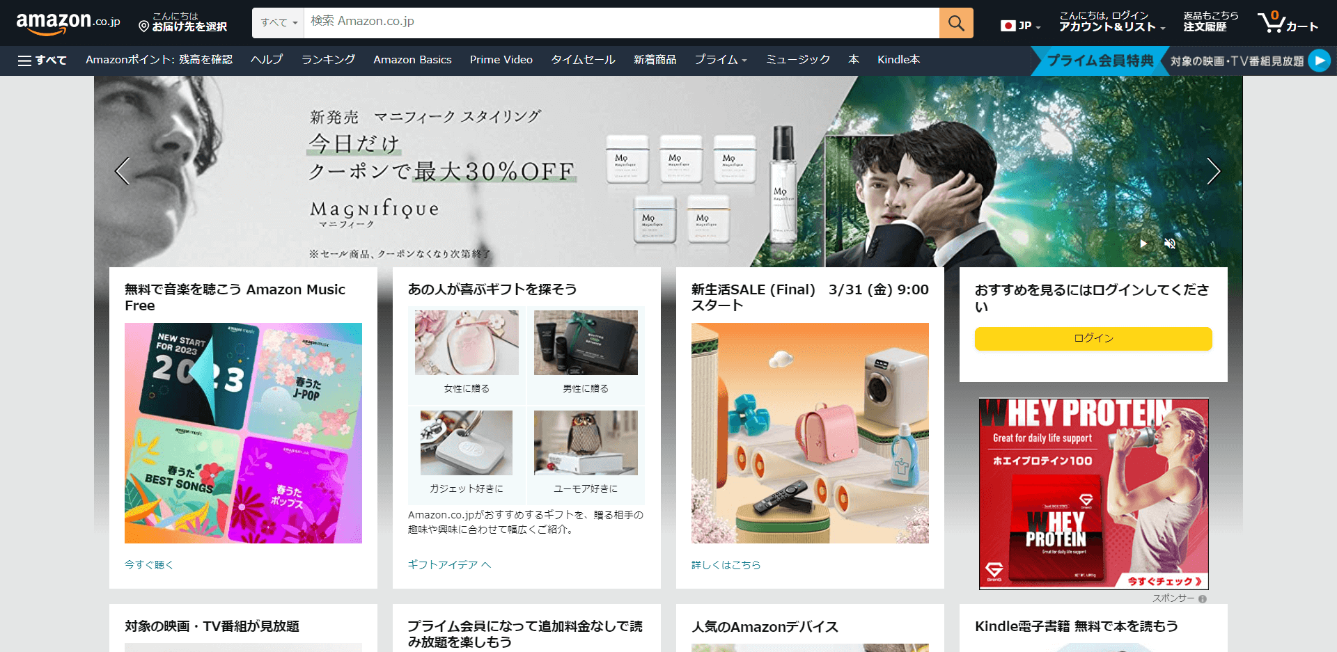
Task: Open 本 nav link
Action: 853,61
